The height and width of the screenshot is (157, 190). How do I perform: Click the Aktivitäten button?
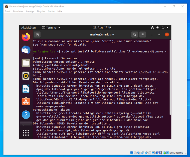point(29,28)
